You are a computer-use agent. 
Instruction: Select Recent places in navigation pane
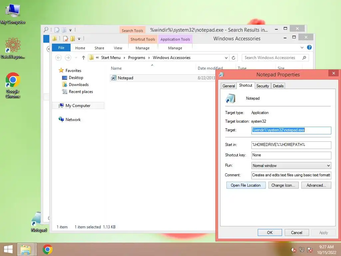pos(81,92)
